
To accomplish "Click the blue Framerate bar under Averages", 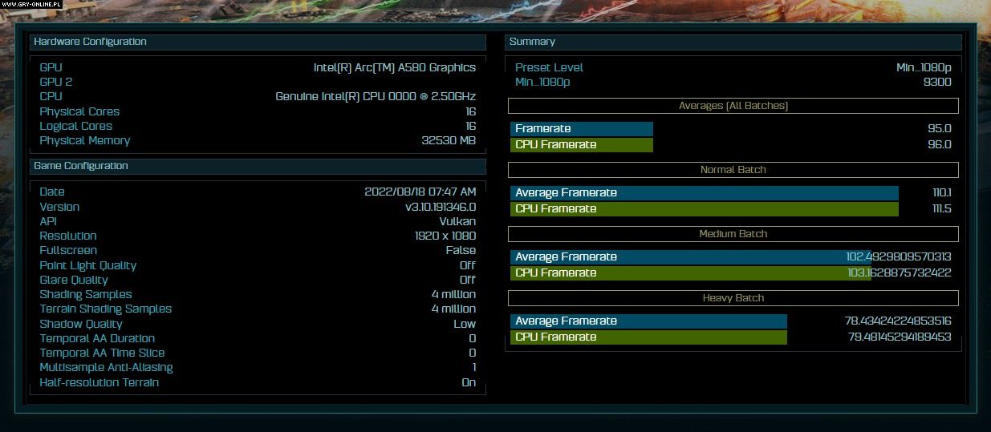I will pyautogui.click(x=582, y=129).
